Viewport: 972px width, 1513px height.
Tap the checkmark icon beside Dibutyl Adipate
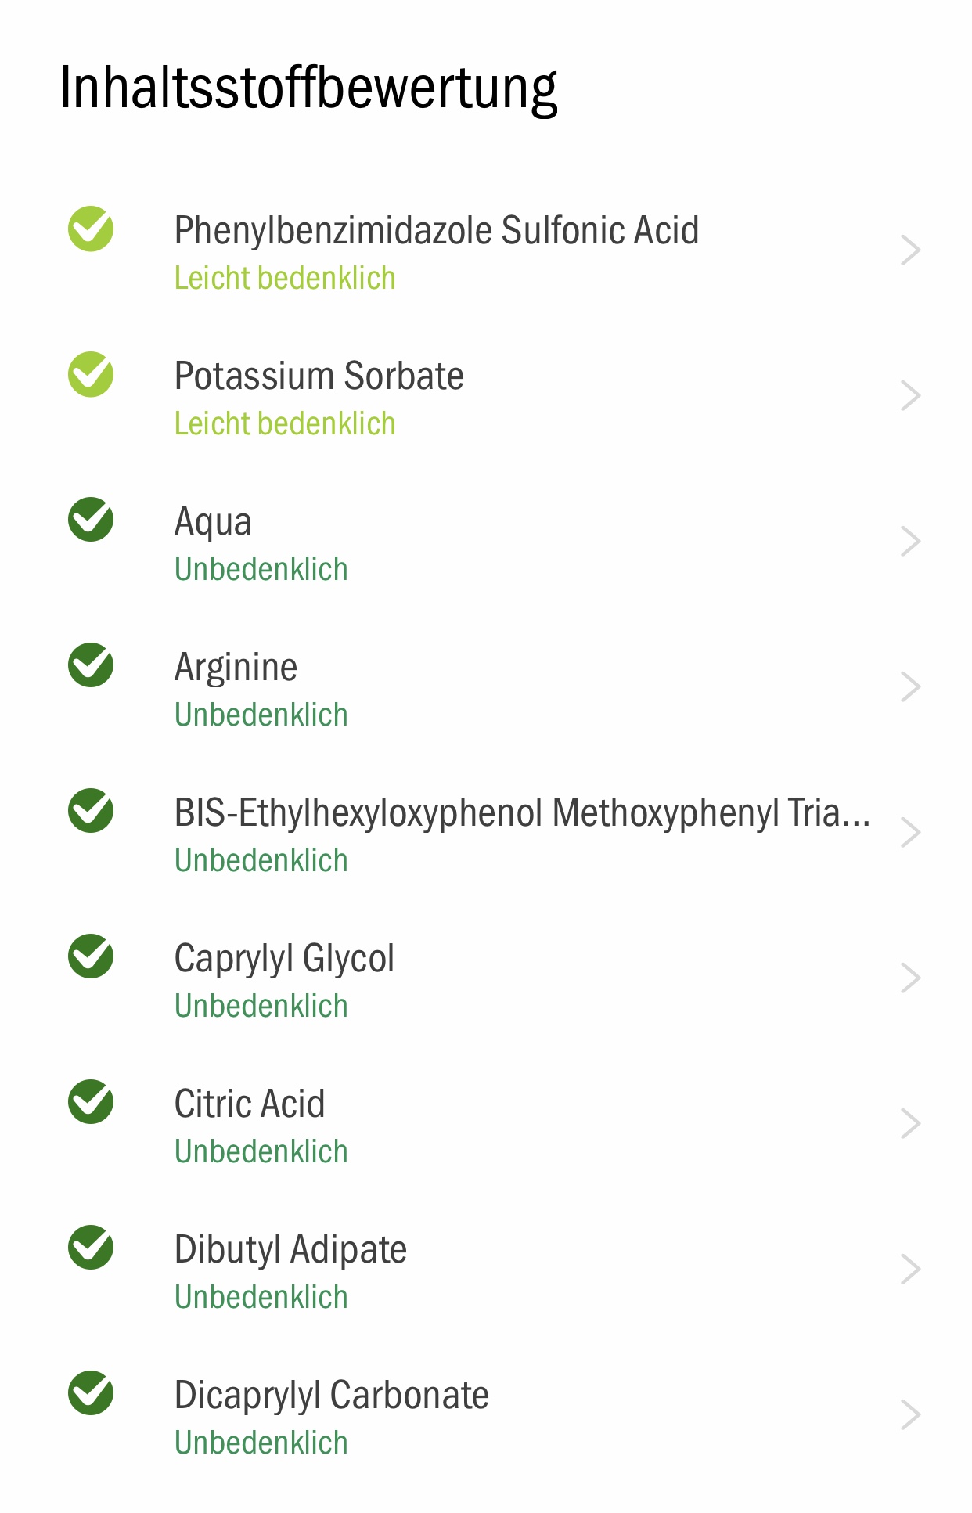click(91, 1248)
